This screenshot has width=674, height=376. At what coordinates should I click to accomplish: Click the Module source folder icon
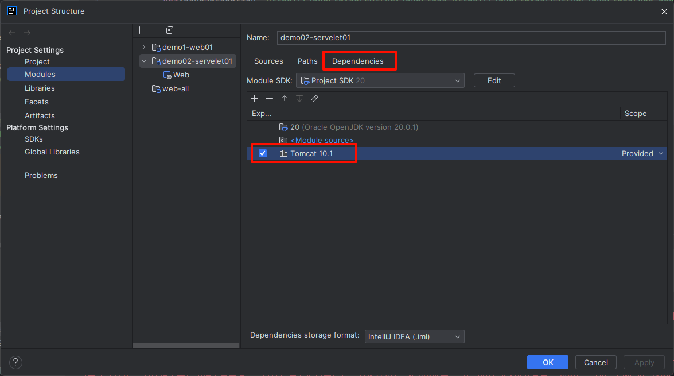(283, 140)
